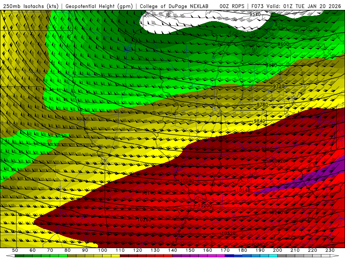Click the 'F073' forecast hour text
345x258 pixels.
point(257,6)
